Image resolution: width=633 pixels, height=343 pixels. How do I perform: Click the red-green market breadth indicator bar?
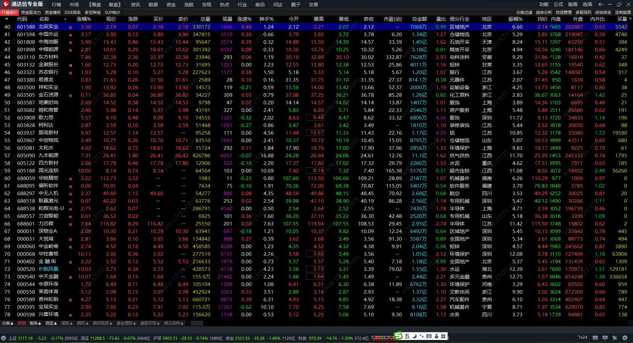pyautogui.click(x=383, y=338)
